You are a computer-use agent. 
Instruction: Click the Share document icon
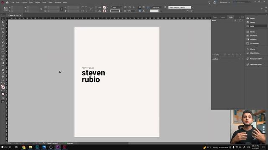pyautogui.click(x=215, y=2)
